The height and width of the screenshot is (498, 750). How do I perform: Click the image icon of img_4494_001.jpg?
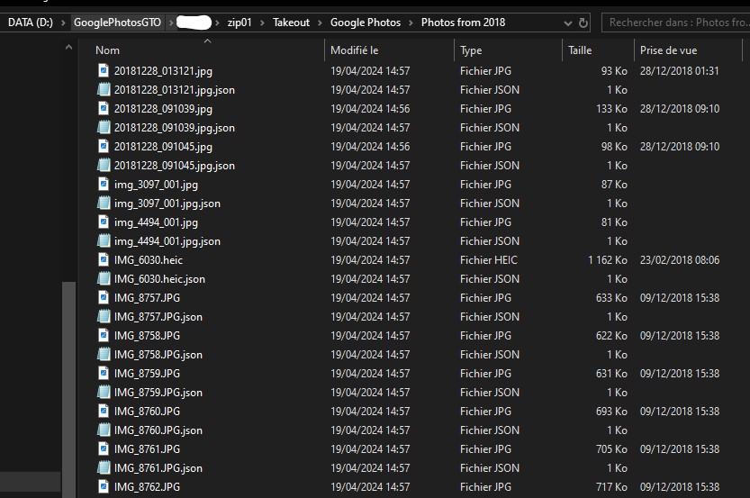[104, 222]
